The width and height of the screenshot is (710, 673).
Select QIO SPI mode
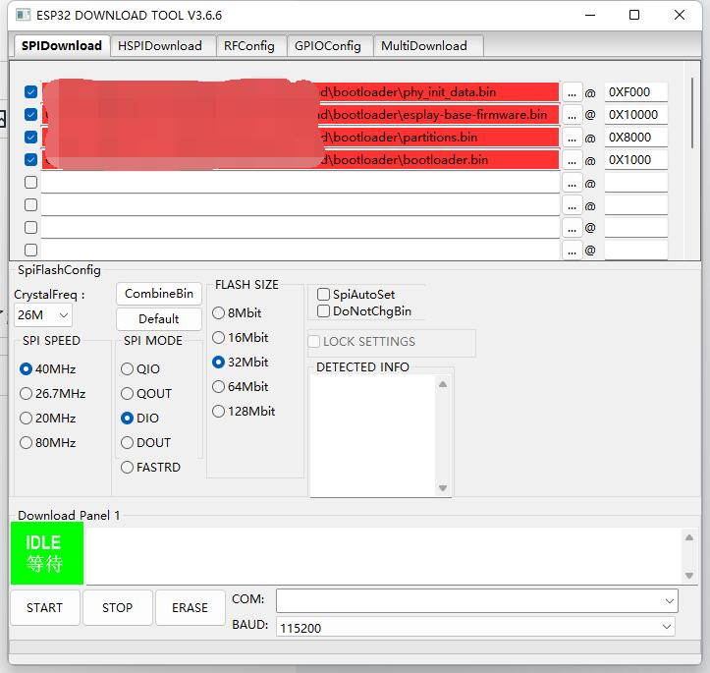click(x=128, y=369)
